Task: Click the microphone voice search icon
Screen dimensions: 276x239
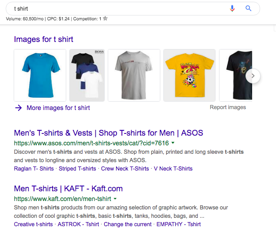Action: 232,8
